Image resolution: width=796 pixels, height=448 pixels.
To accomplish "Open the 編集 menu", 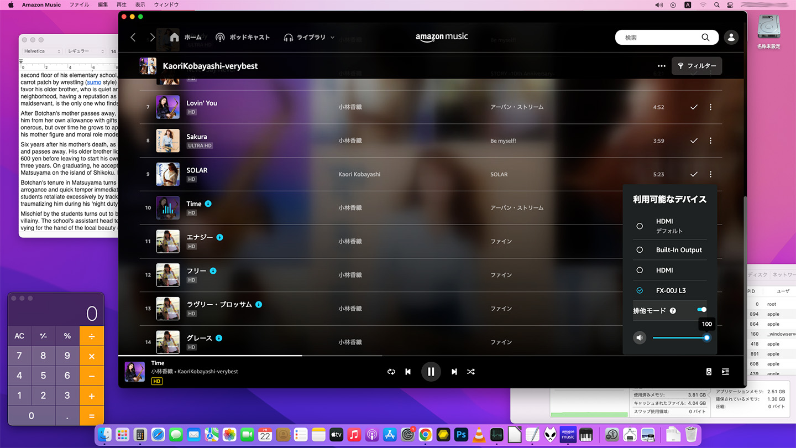I will coord(103,5).
